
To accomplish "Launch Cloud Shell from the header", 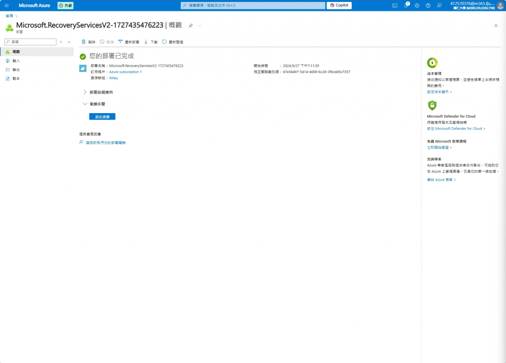I will (395, 5).
